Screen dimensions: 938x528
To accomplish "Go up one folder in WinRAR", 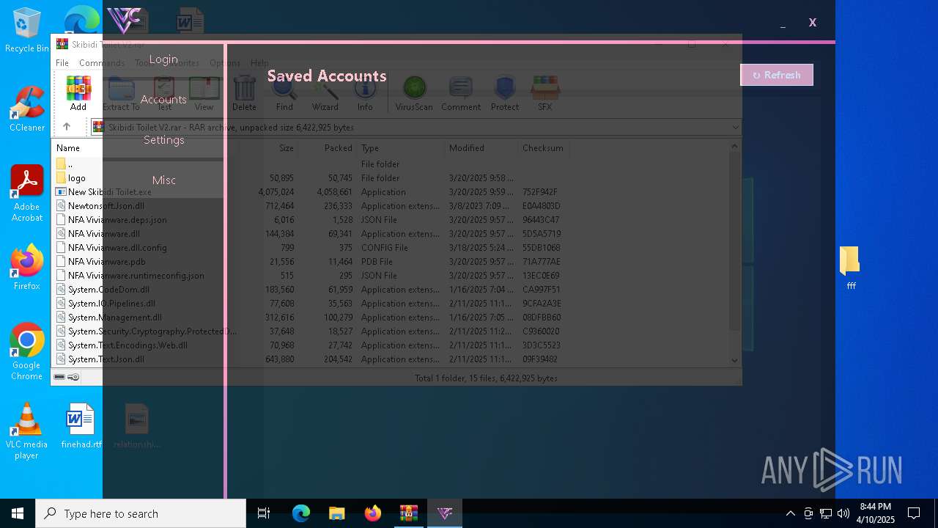I will 66,127.
